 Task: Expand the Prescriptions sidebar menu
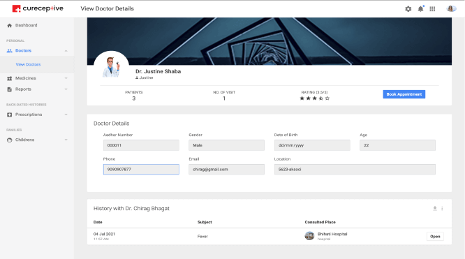click(66, 114)
